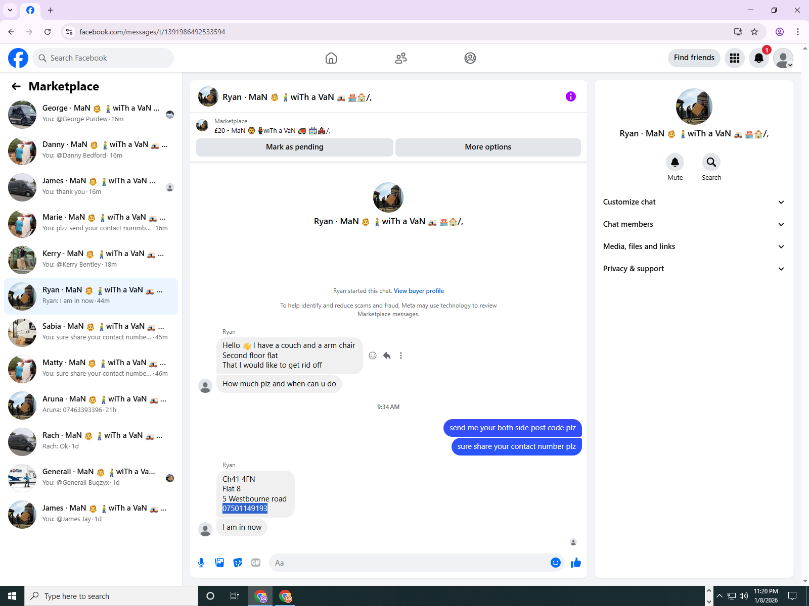Attach a photo file icon
This screenshot has width=809, height=606.
pyautogui.click(x=219, y=563)
